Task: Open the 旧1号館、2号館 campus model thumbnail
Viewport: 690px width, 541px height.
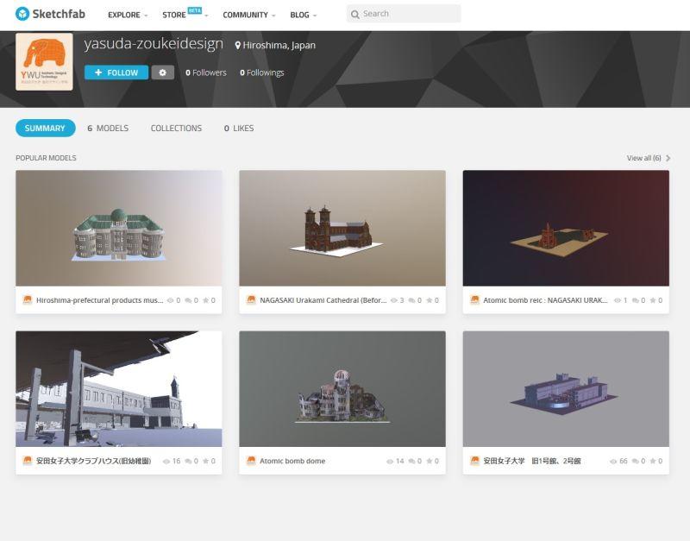Action: [x=566, y=389]
